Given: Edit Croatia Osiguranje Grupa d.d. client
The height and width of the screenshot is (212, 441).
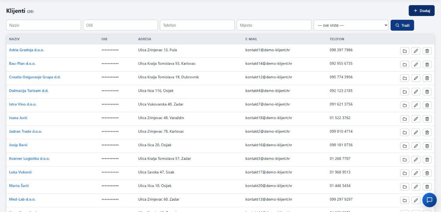Looking at the screenshot, I should (x=416, y=78).
